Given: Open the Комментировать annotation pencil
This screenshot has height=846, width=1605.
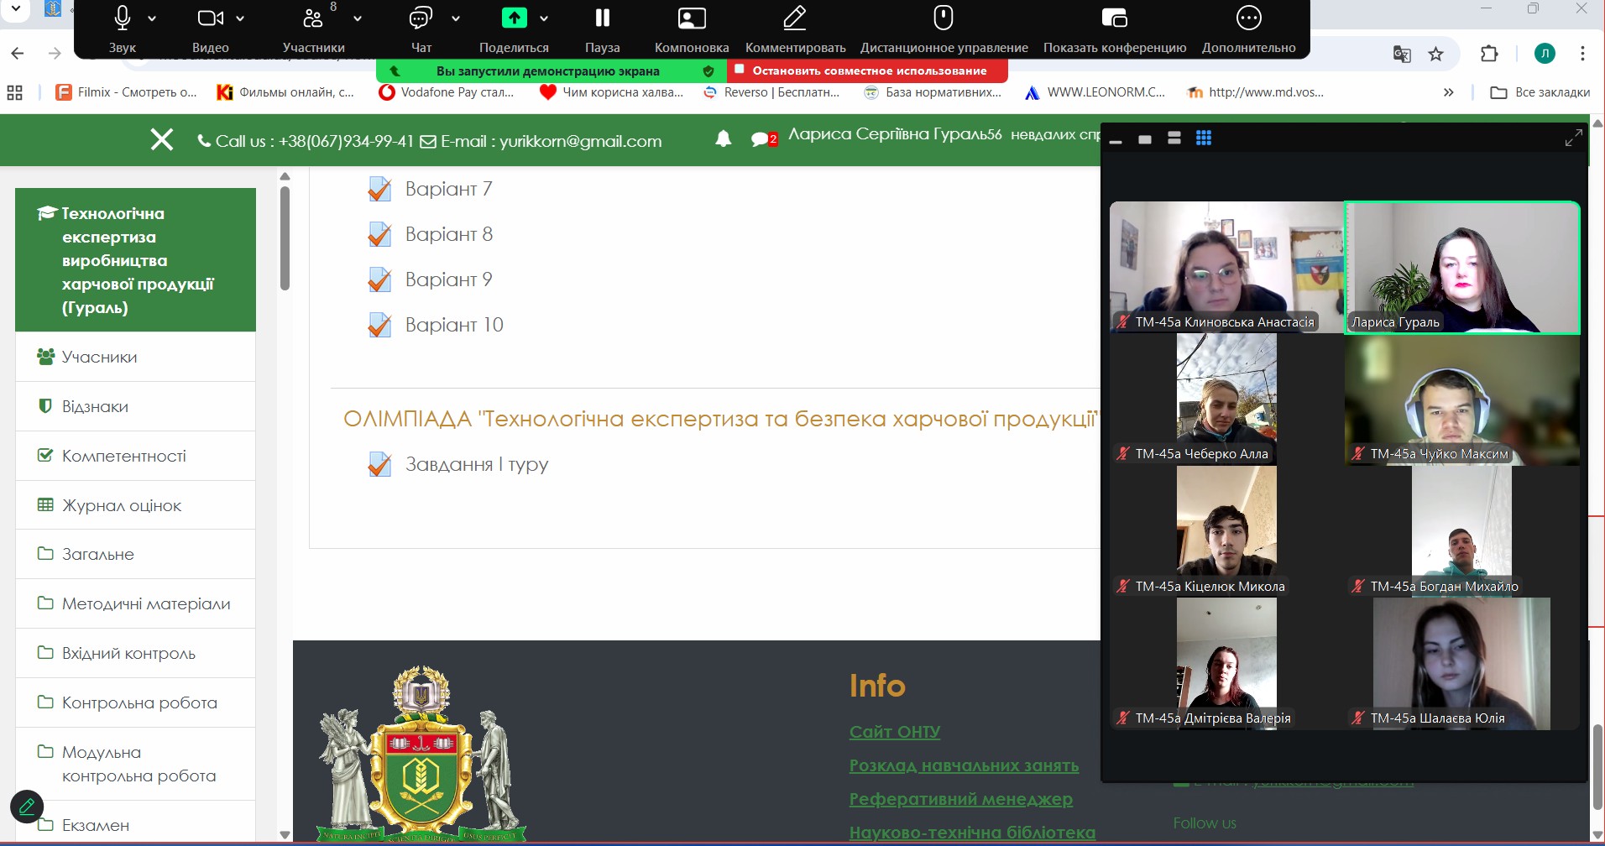Looking at the screenshot, I should (x=794, y=18).
